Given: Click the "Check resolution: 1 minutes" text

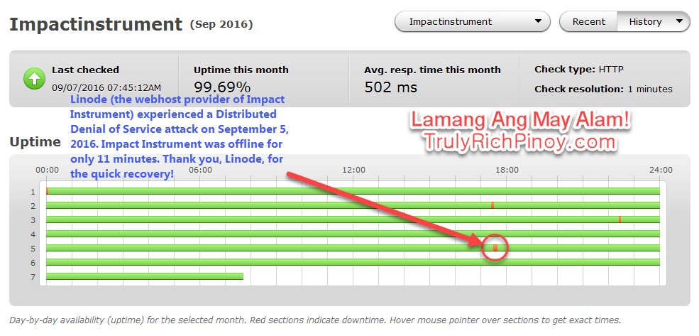Looking at the screenshot, I should tap(603, 90).
